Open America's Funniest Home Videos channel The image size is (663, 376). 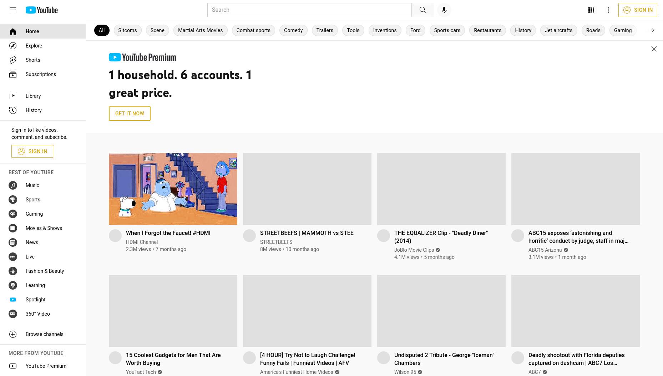tap(297, 372)
